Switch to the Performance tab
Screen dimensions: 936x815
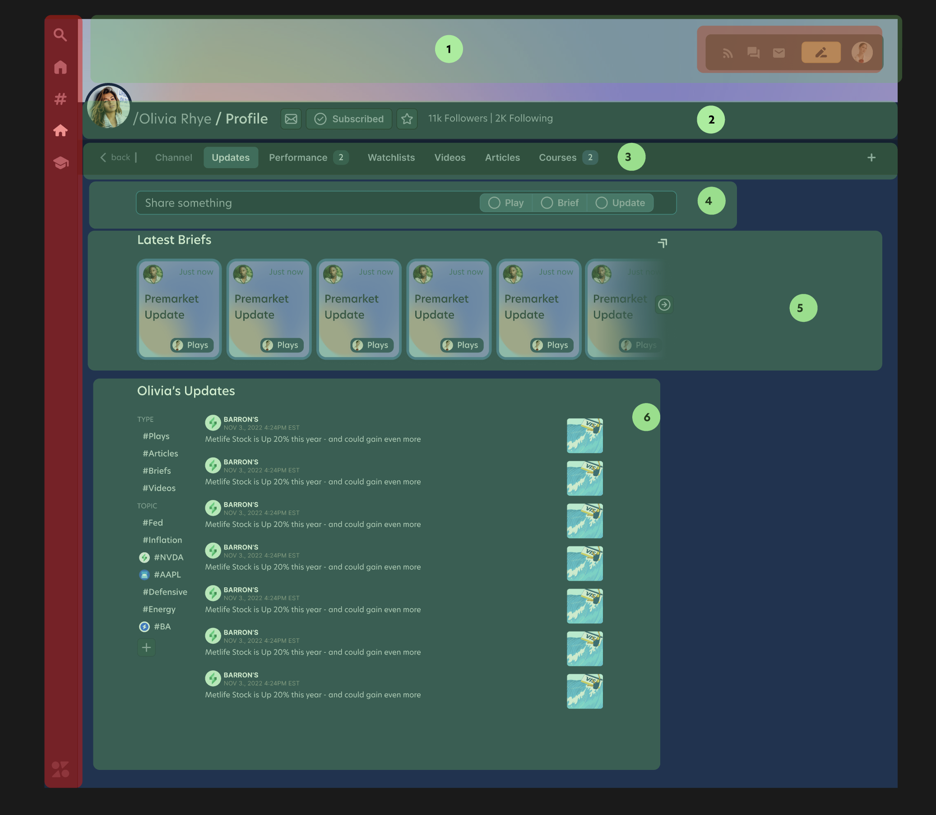pyautogui.click(x=298, y=157)
